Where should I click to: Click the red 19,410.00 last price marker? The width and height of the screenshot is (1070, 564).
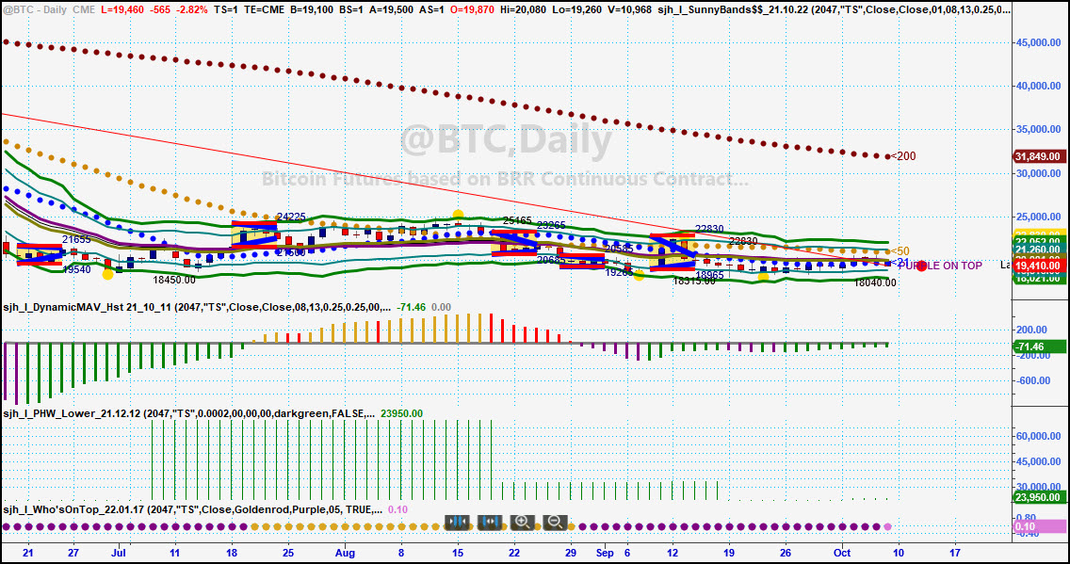point(1037,266)
